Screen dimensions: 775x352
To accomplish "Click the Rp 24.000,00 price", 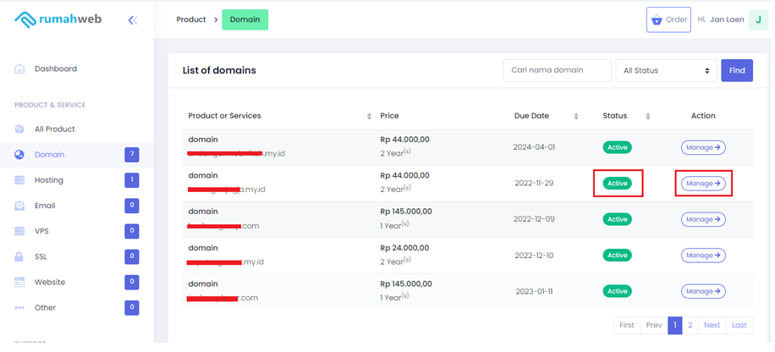I will pyautogui.click(x=404, y=248).
